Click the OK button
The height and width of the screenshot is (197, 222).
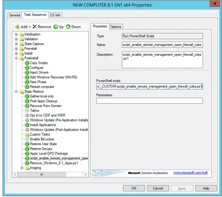point(134,188)
